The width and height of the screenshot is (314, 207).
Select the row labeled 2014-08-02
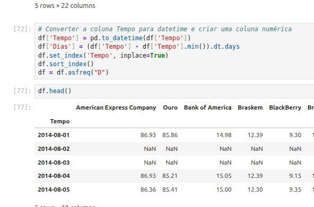point(174,149)
